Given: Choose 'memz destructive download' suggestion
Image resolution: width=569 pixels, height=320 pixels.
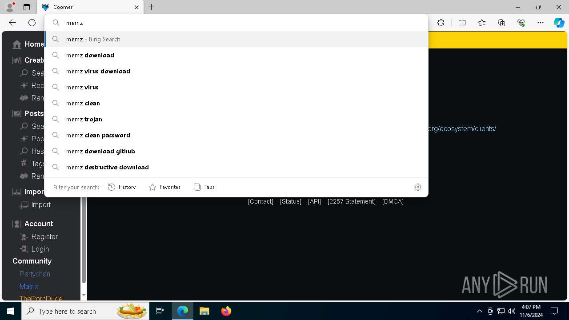Looking at the screenshot, I should pyautogui.click(x=236, y=167).
